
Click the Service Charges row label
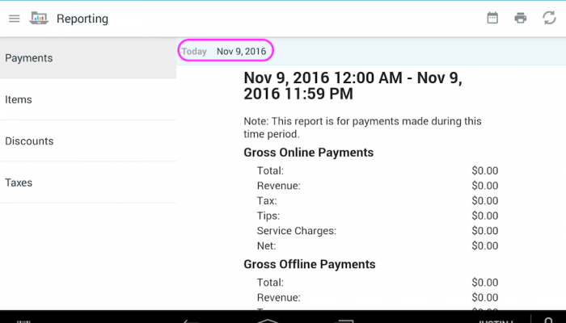coord(296,231)
